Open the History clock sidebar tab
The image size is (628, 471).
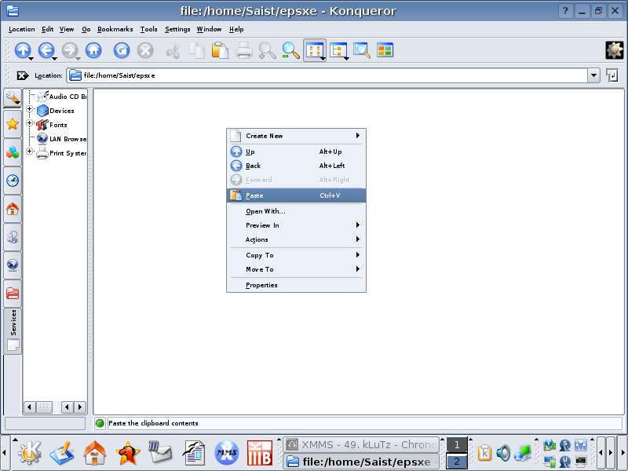tap(13, 181)
